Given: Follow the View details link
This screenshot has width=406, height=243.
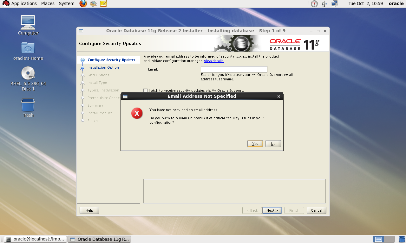Looking at the screenshot, I should (x=214, y=61).
